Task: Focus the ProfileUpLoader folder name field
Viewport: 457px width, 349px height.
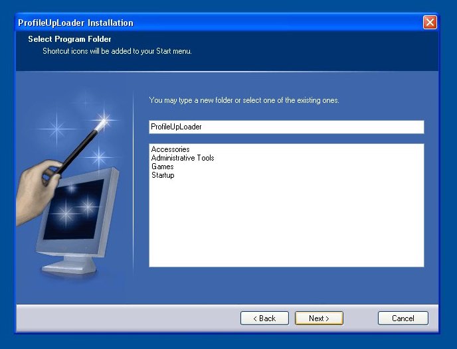Action: tap(286, 127)
